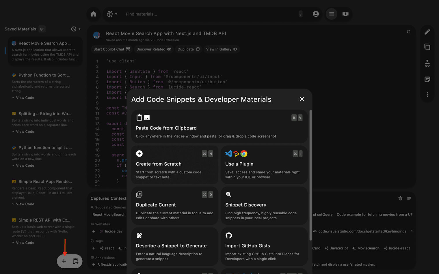The image size is (439, 274).
Task: Choose Create from Scratch option
Action: pos(175,165)
